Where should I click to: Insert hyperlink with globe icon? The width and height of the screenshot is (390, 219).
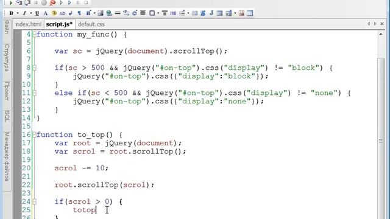click(109, 13)
